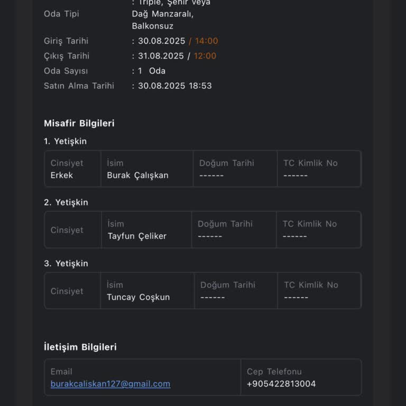Click the İletişim Bilgileri section heading
The width and height of the screenshot is (406, 406).
tap(80, 347)
